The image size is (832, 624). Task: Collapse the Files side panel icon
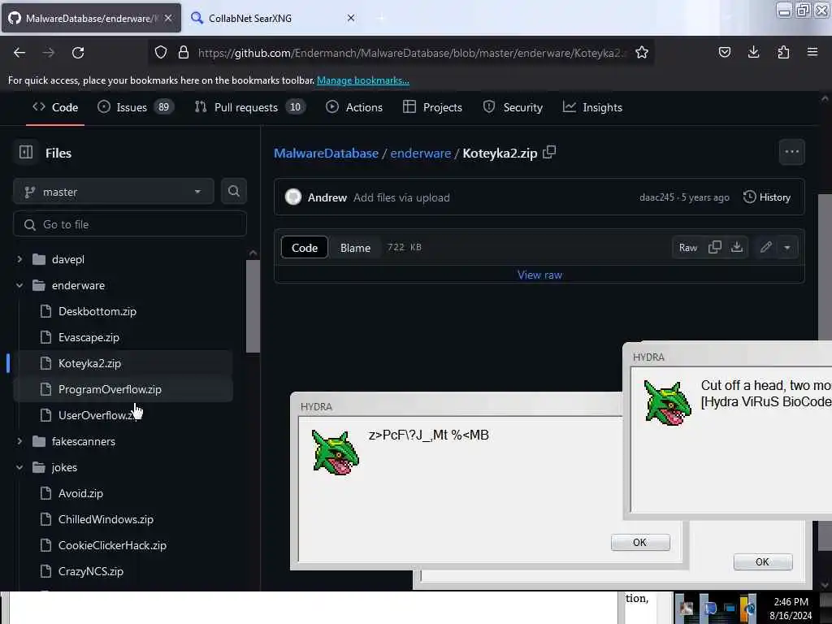(26, 152)
